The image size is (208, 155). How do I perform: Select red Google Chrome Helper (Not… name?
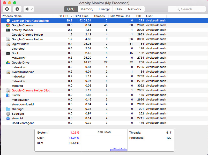click(32, 90)
